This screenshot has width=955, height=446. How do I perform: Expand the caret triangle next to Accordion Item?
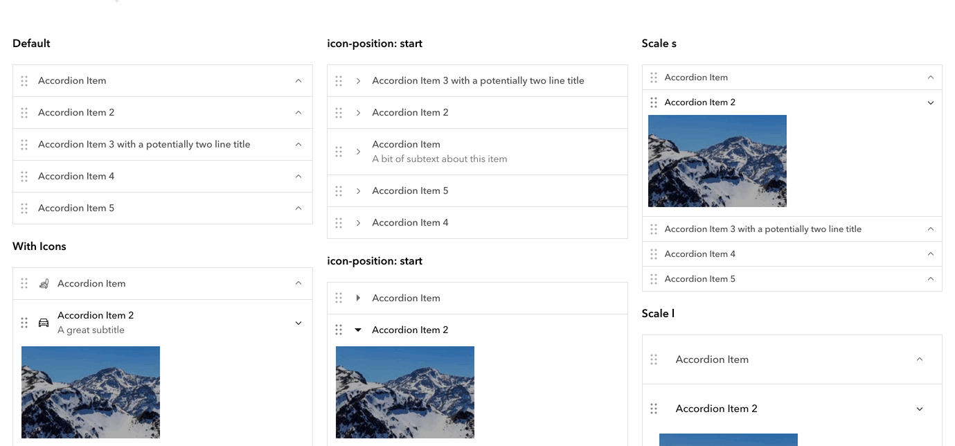click(358, 298)
